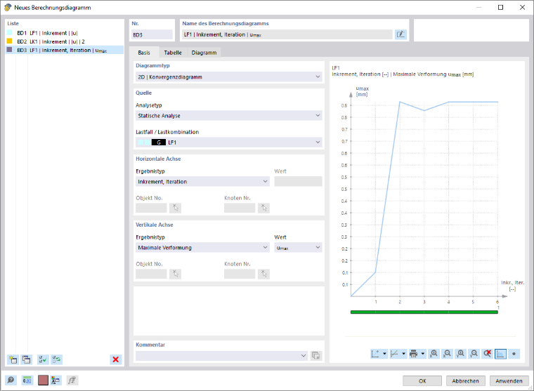This screenshot has width=534, height=391.
Task: Click the orange color swatch of BD2
Action: (10, 41)
